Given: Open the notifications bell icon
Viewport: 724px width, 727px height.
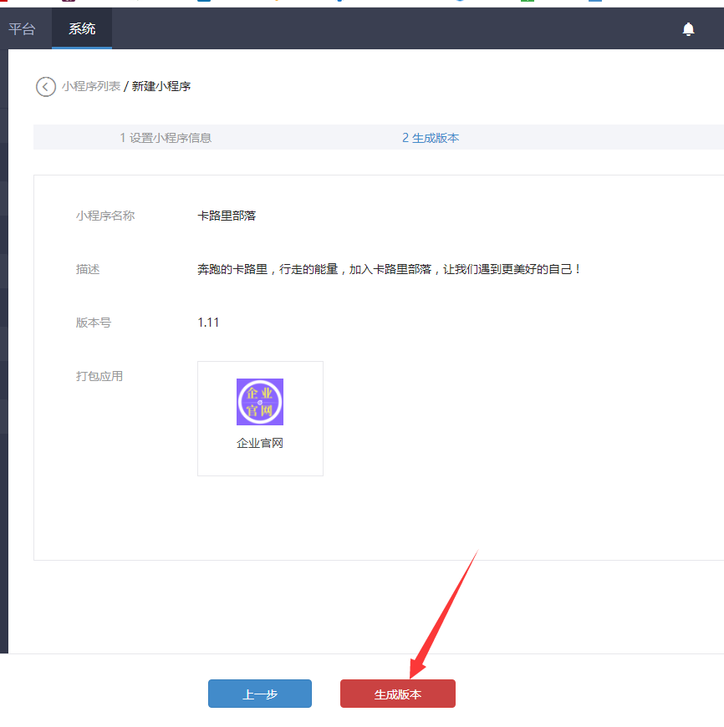Looking at the screenshot, I should point(688,29).
